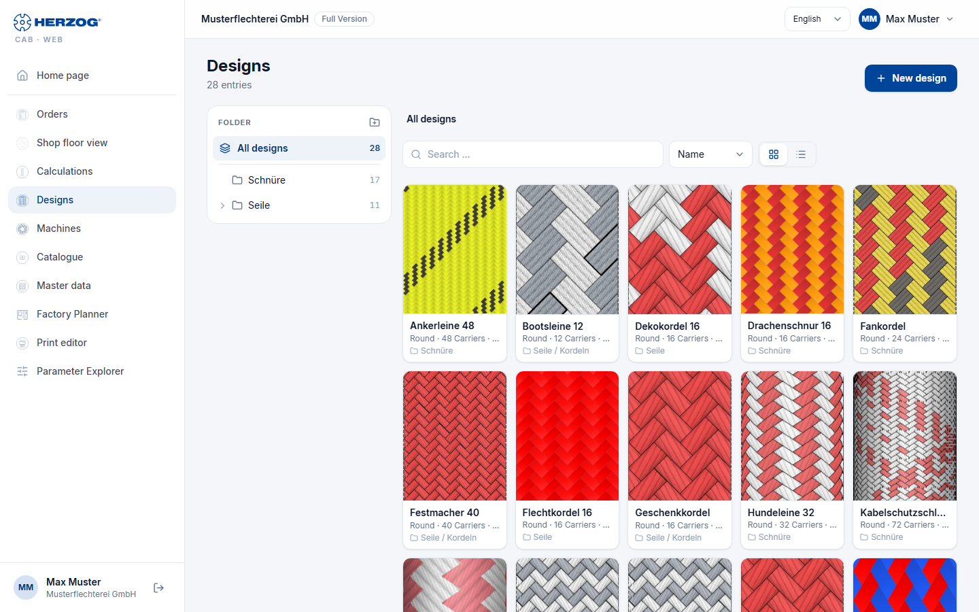Click the Herzog CAB WEB logo
This screenshot has height=612, width=979.
click(57, 28)
